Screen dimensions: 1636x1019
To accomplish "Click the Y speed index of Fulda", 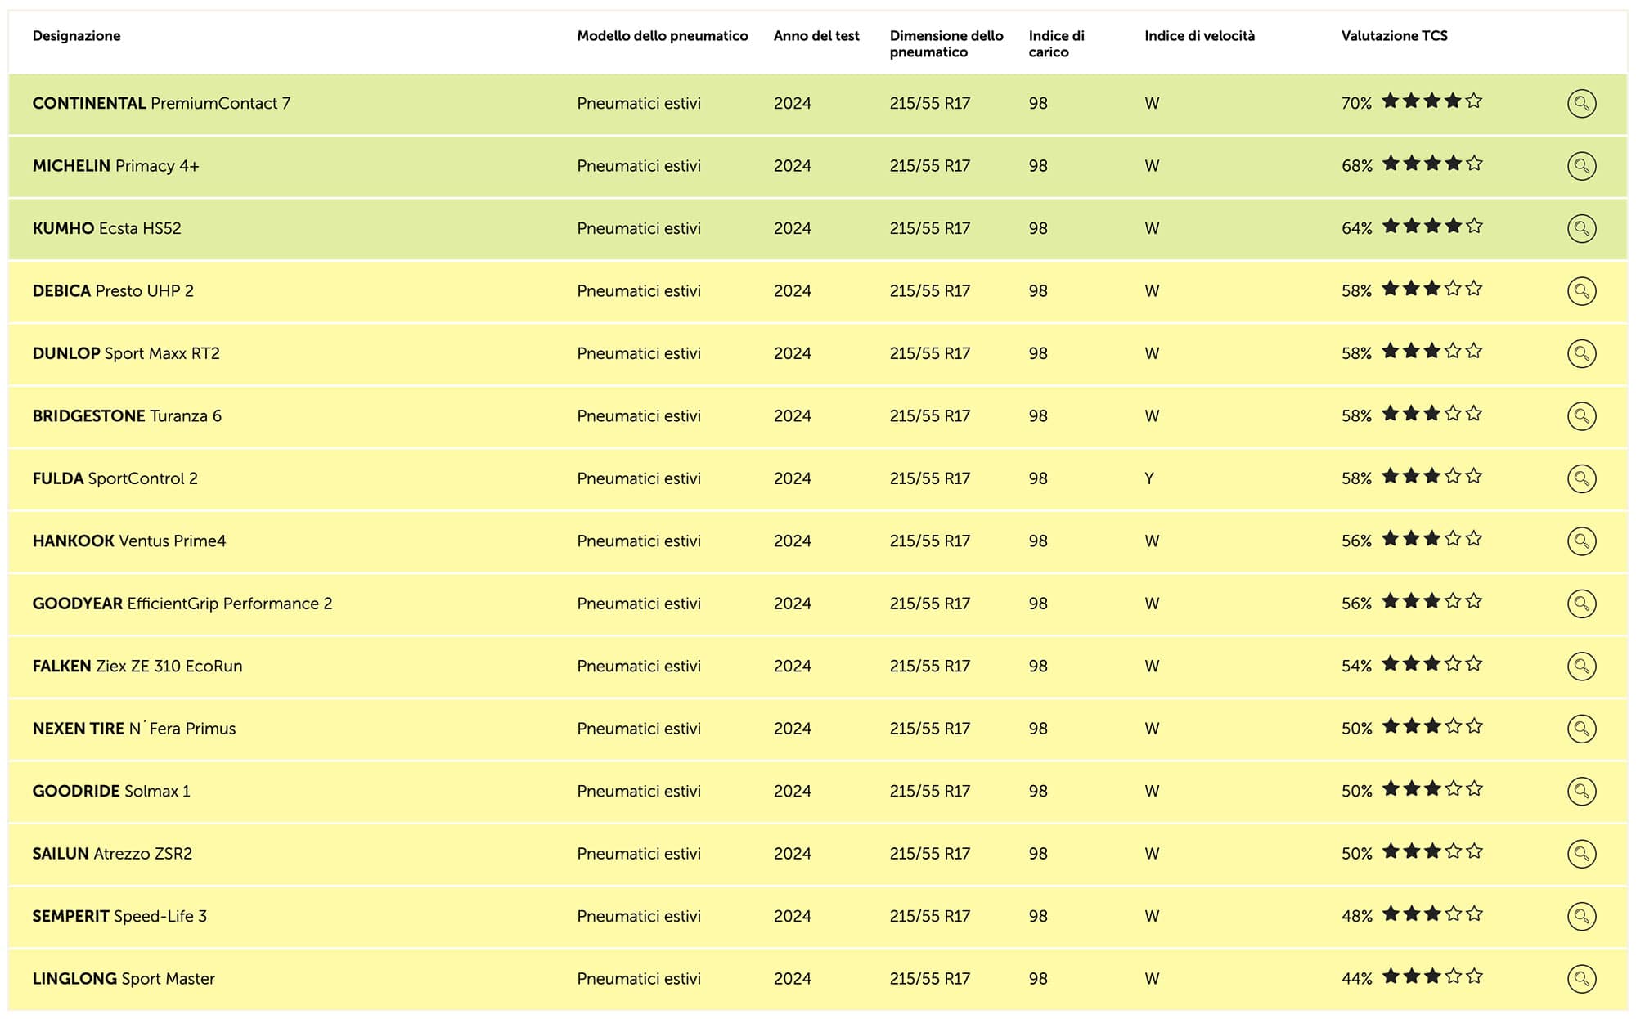I will [1149, 478].
